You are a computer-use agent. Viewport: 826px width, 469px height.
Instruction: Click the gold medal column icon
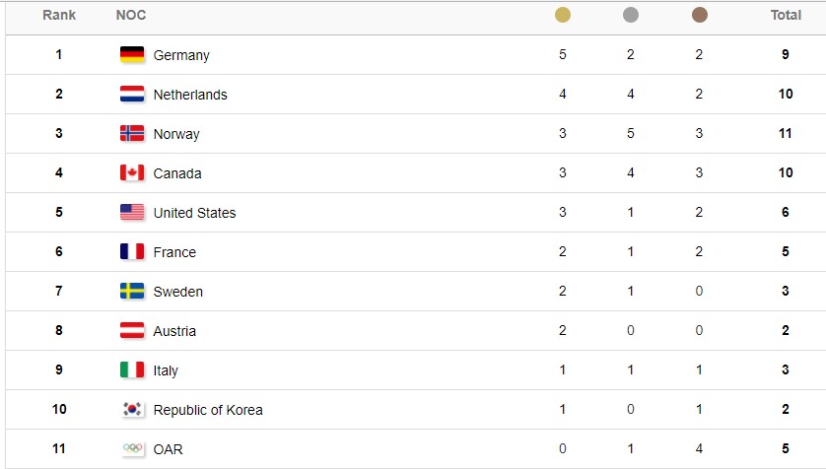coord(563,15)
